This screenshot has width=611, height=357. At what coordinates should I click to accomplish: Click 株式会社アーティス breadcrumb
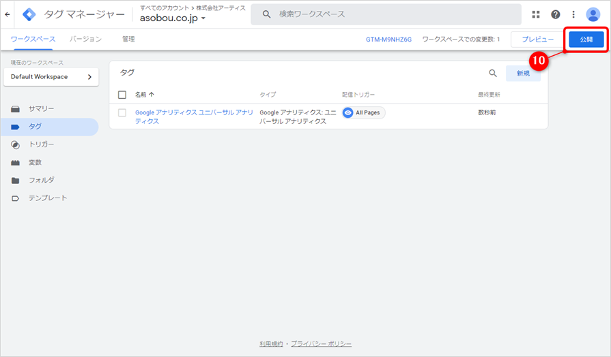click(221, 7)
